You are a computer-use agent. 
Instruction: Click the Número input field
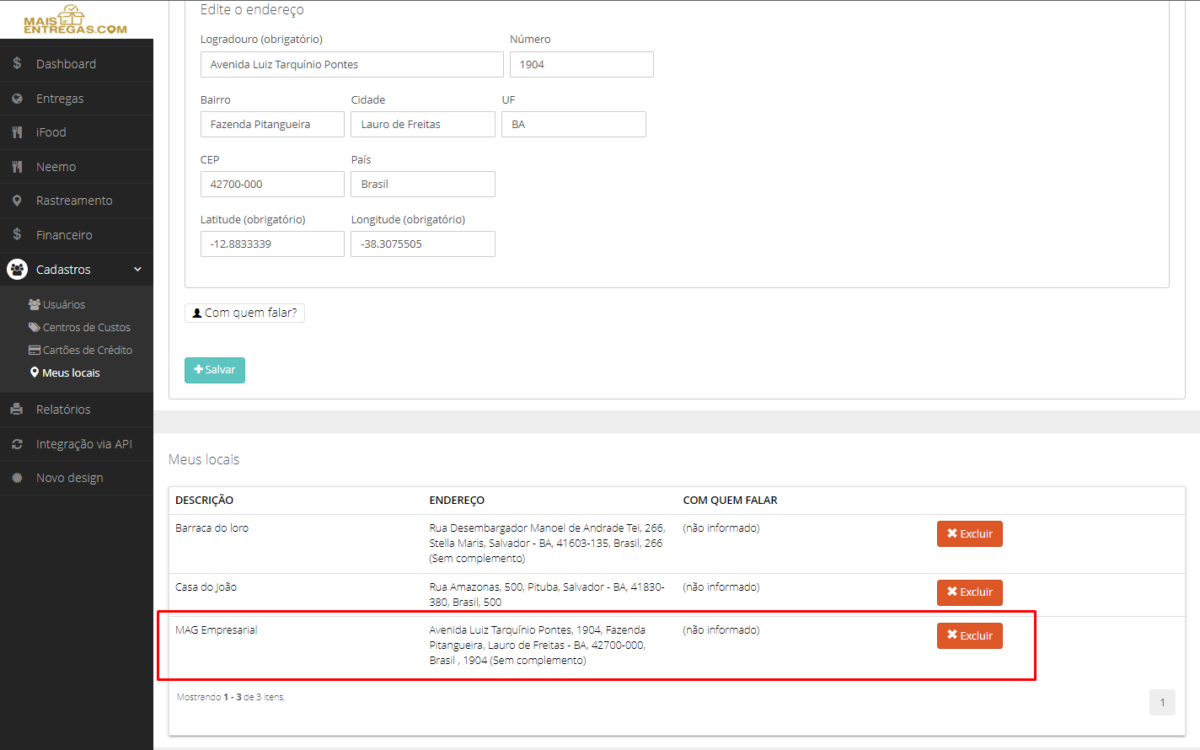[581, 65]
